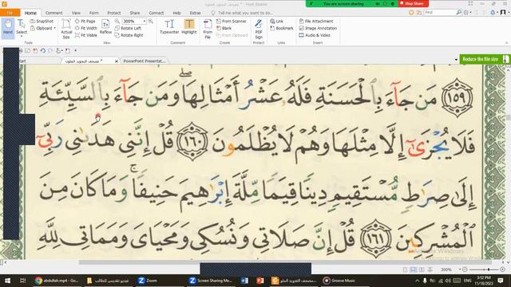Add a Bookmark
The height and width of the screenshot is (287, 511).
point(282,29)
